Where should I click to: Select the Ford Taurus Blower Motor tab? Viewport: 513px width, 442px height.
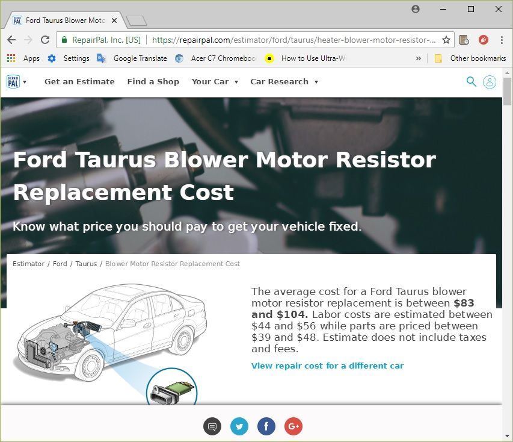65,20
